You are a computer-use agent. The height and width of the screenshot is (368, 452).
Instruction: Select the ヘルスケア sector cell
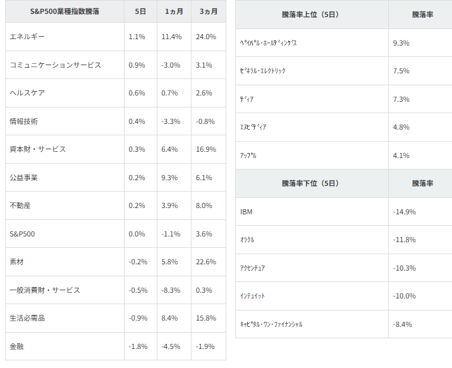27,93
